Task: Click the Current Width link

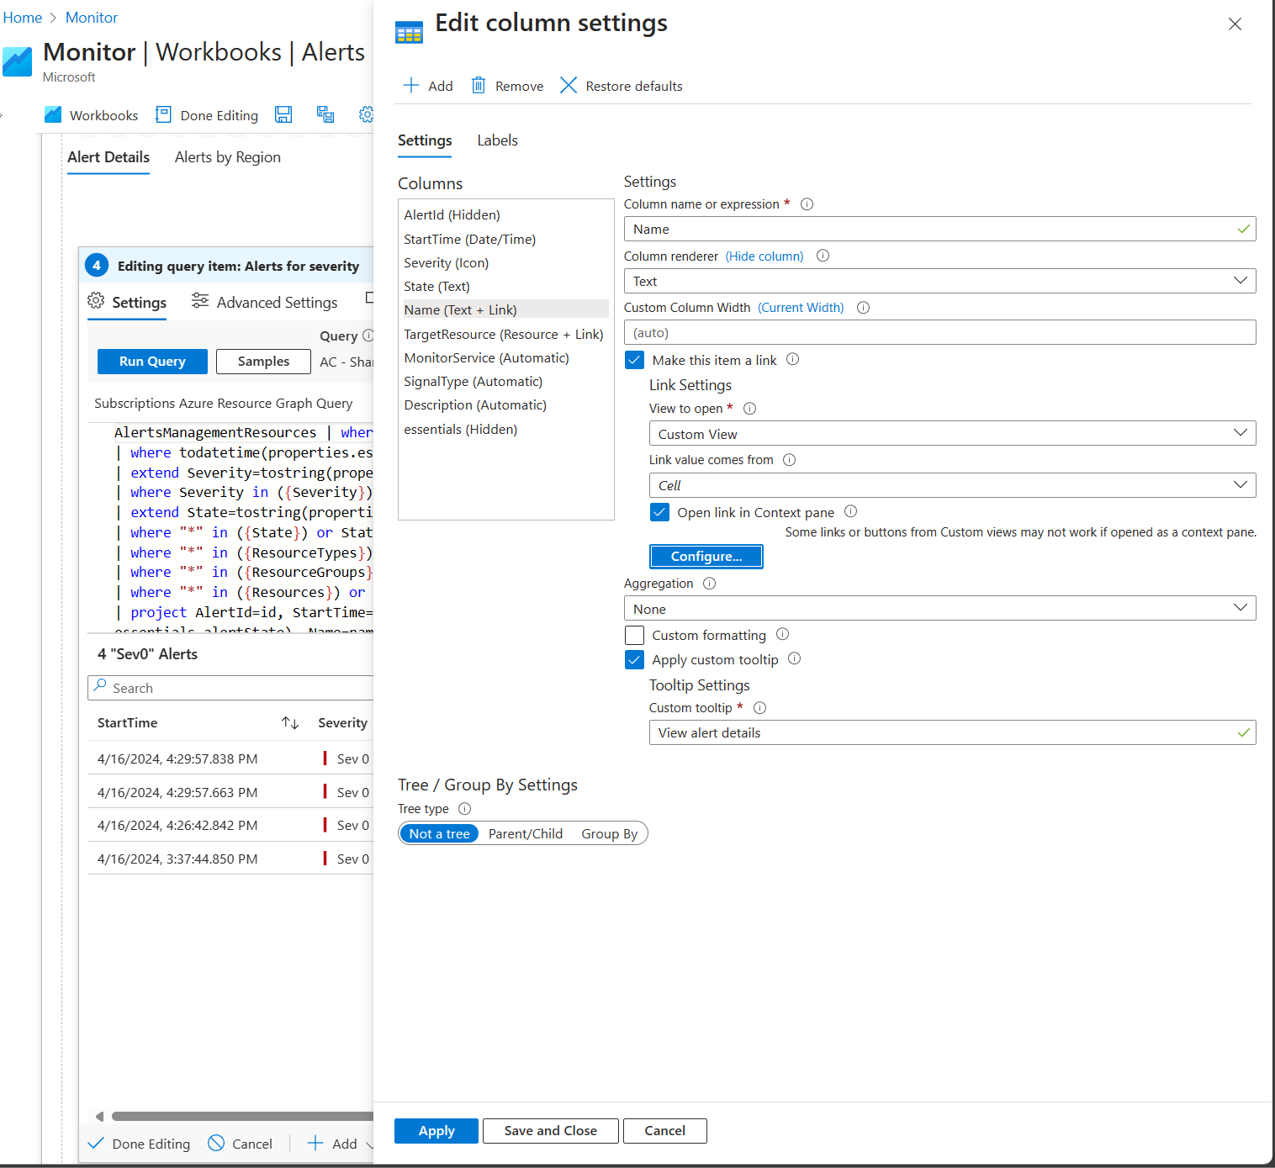Action: [801, 308]
